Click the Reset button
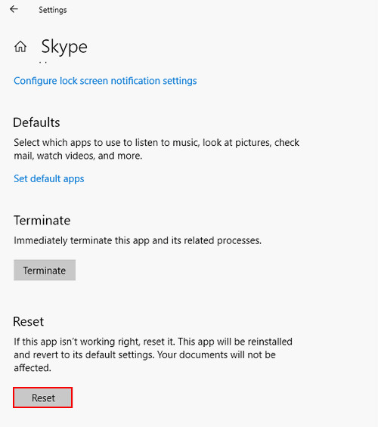 tap(43, 398)
